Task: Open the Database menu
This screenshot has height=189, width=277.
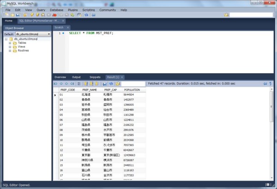Action: pyautogui.click(x=56, y=10)
